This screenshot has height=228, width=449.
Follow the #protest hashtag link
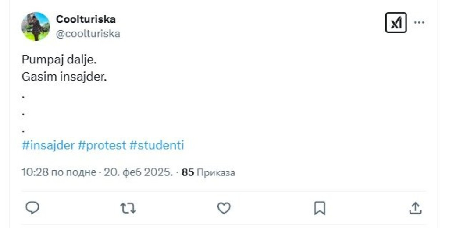tap(102, 145)
